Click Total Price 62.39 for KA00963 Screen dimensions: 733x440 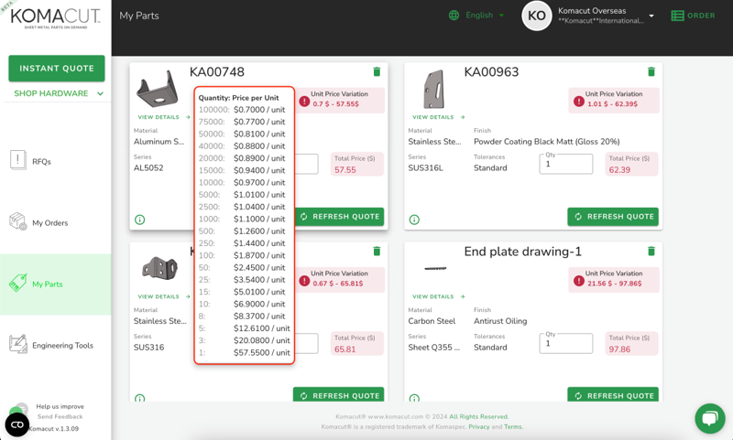(x=631, y=165)
